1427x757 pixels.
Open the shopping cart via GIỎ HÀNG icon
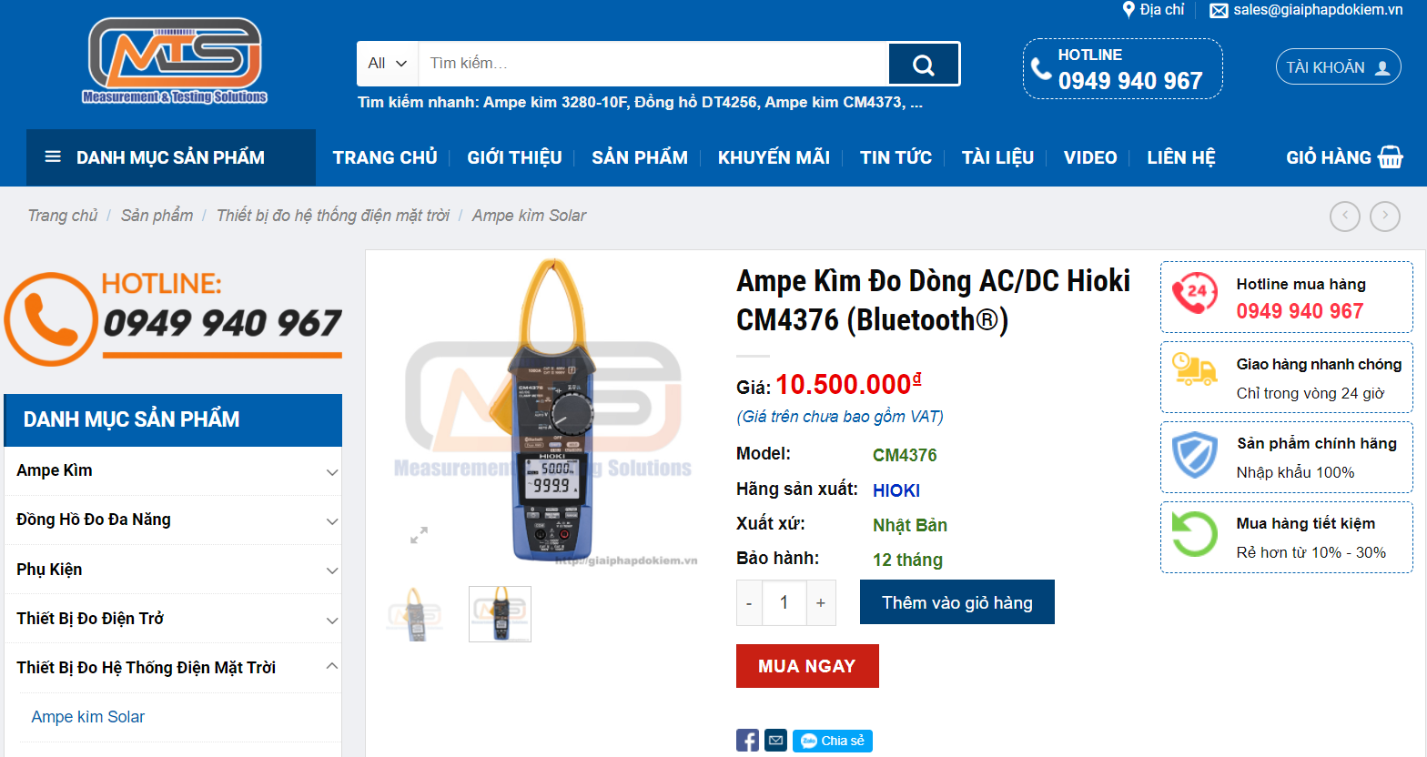1390,156
